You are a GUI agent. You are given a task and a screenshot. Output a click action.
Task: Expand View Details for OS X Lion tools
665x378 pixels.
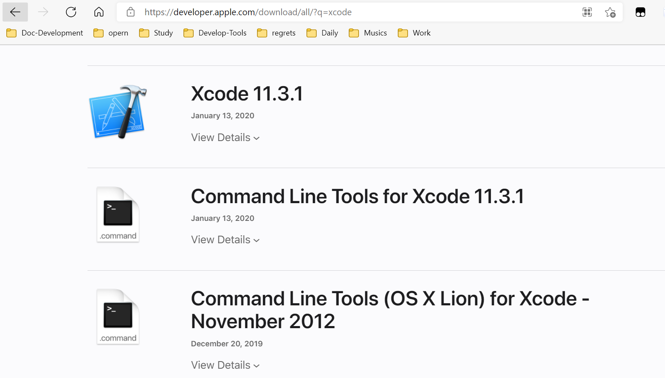(225, 365)
